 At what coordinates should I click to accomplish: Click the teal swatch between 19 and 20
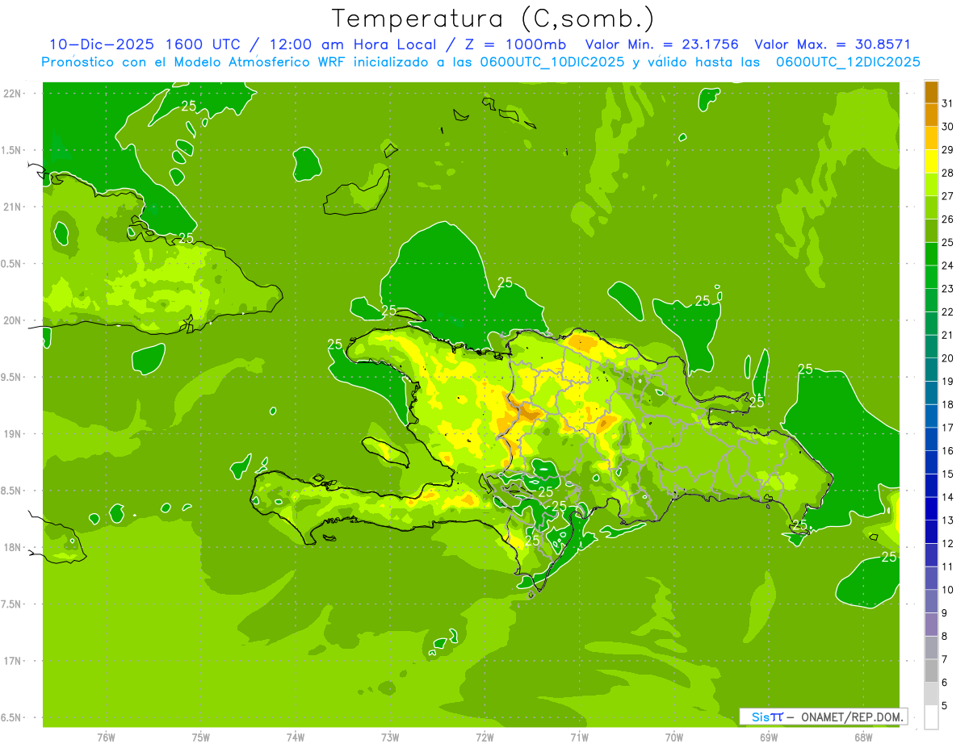pyautogui.click(x=931, y=370)
